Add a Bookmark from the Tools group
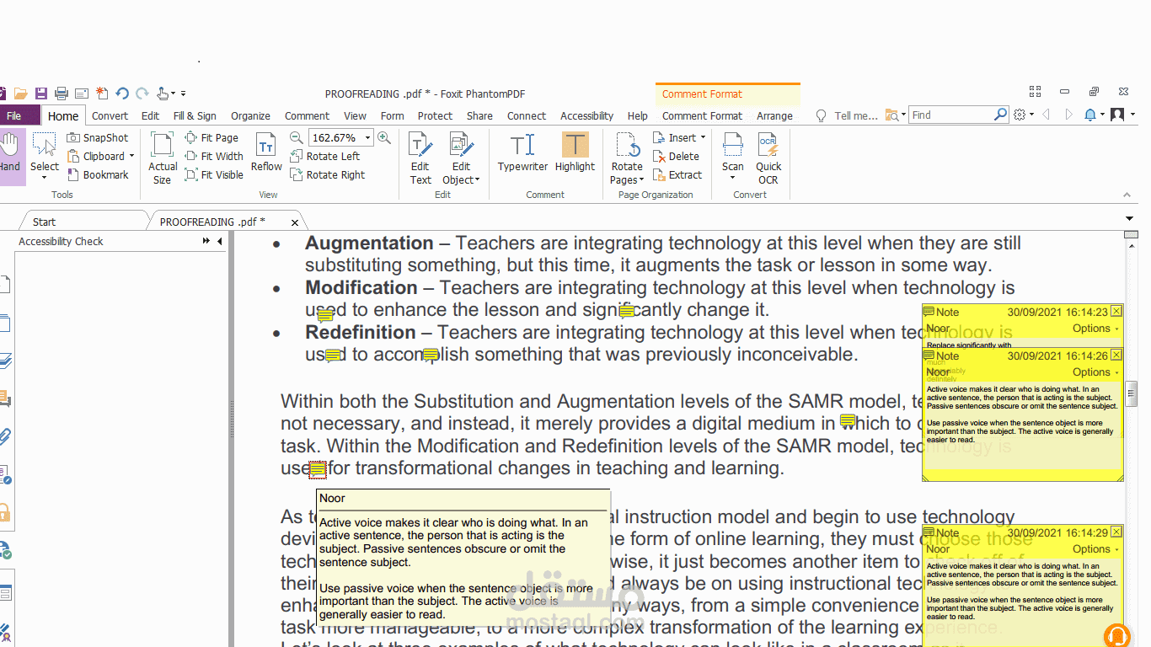Image resolution: width=1151 pixels, height=647 pixels. tap(98, 174)
